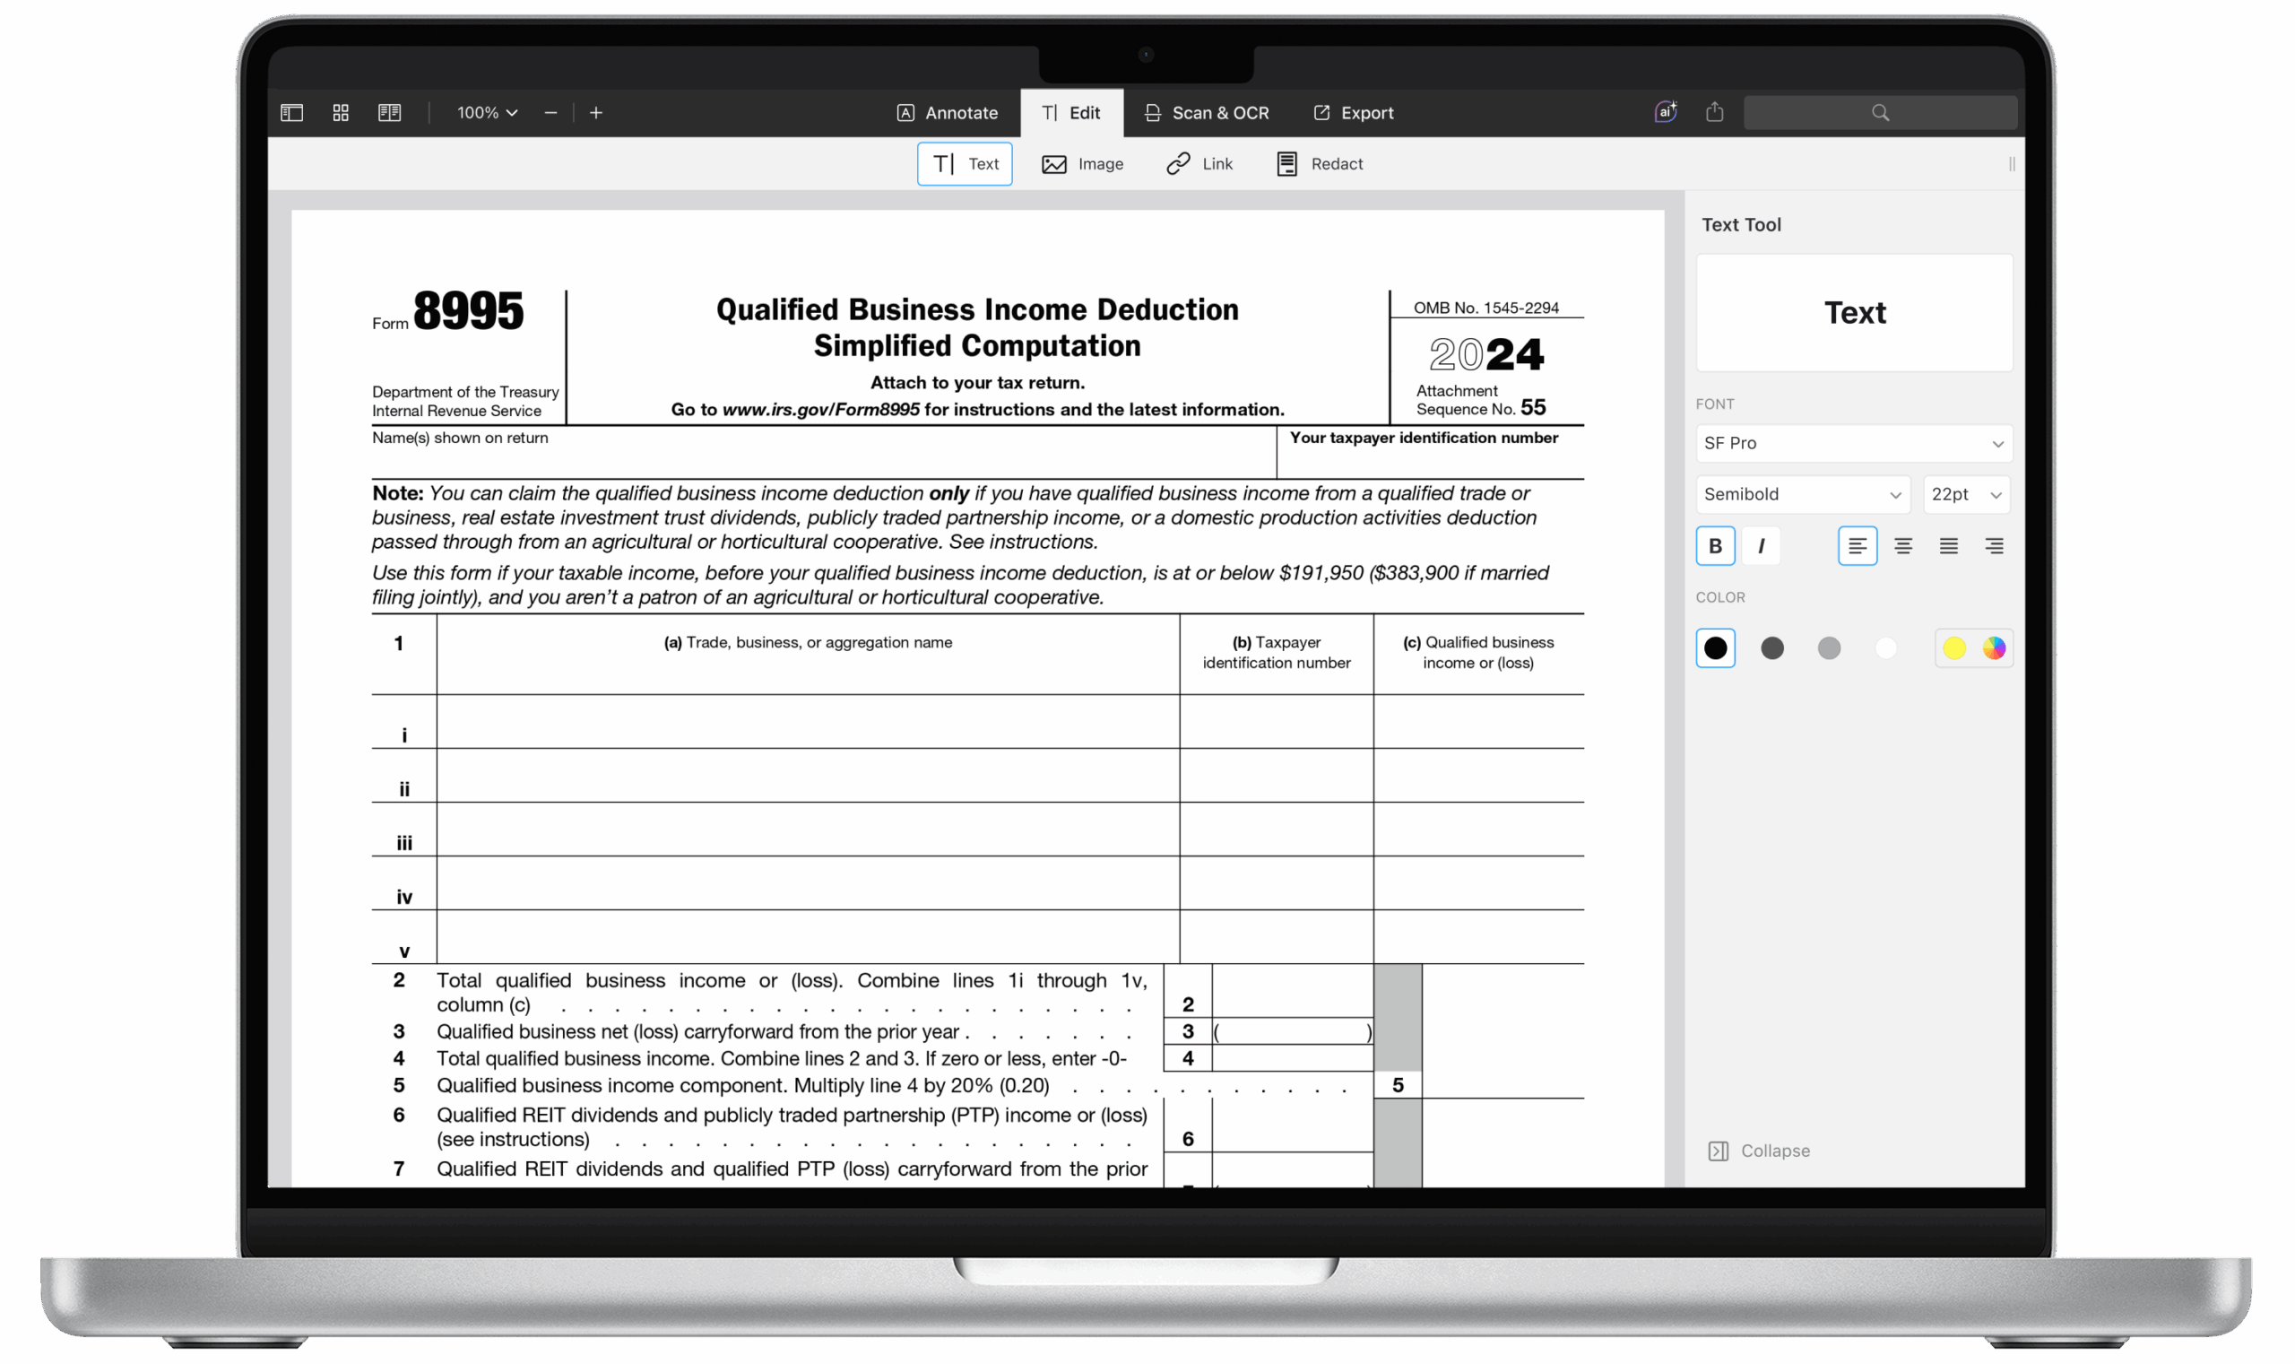Screen dimensions: 2295x1364
Task: Click the '(a) Trade, business, or aggregation name' header
Action: (808, 642)
